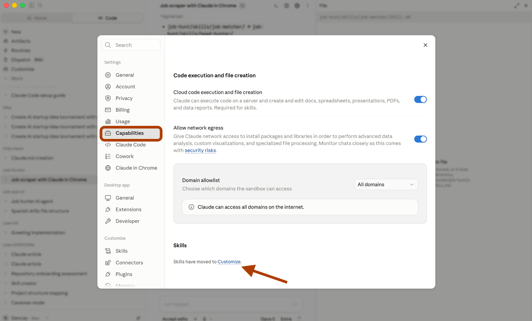The width and height of the screenshot is (532, 321).
Task: Click the Usage bar chart icon
Action: 108,122
